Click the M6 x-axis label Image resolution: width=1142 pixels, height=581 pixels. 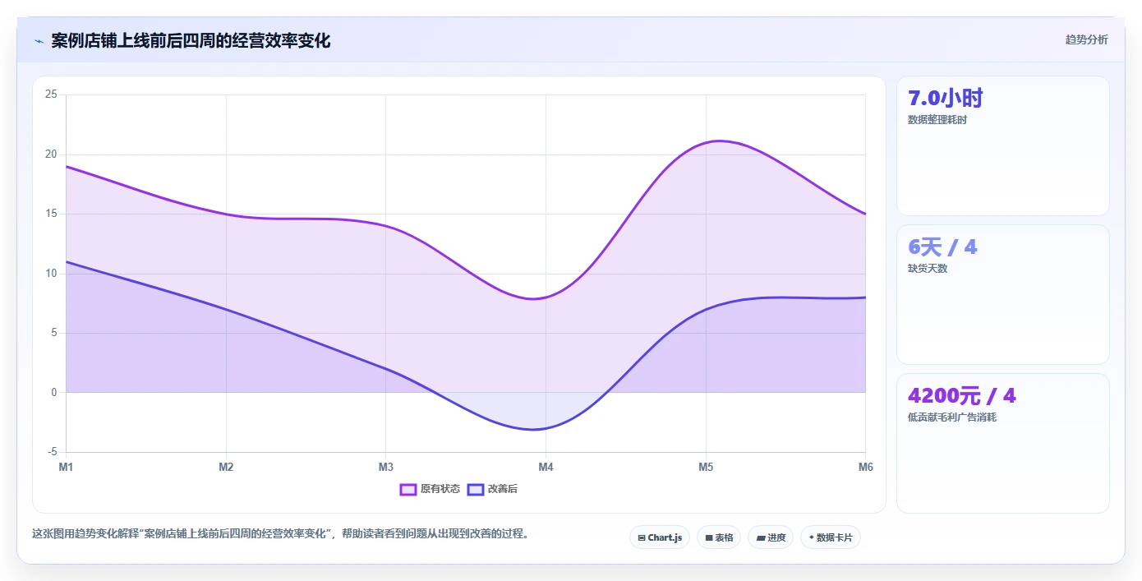(x=865, y=467)
